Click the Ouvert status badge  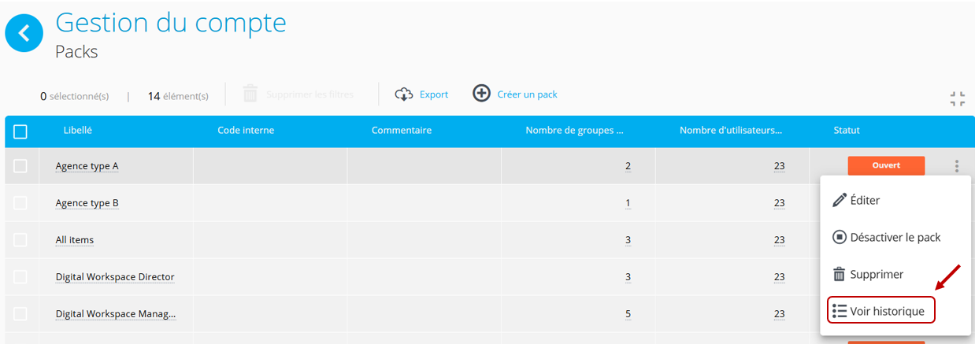886,165
